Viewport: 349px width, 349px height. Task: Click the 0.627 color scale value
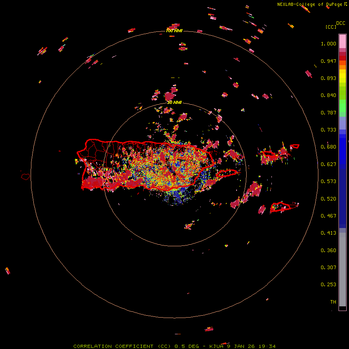pyautogui.click(x=328, y=164)
